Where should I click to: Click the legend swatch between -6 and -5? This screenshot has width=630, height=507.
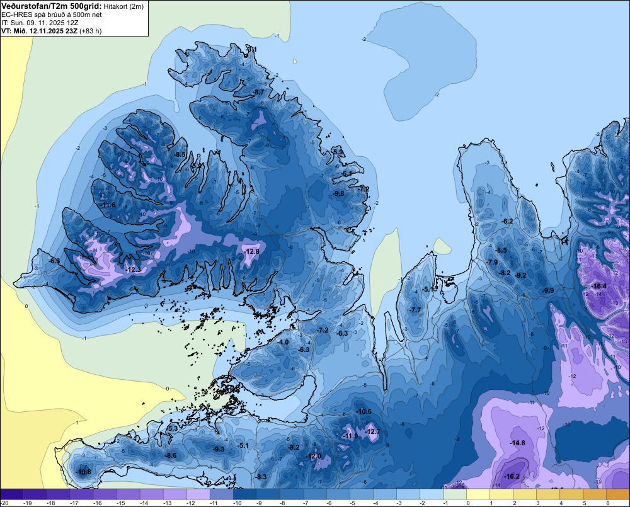[x=338, y=494]
